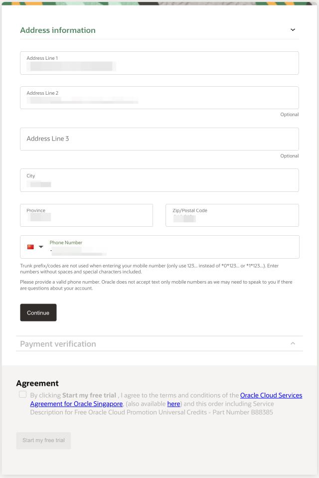This screenshot has width=319, height=478.
Task: Check the Agreement terms and conditions checkbox
Action: (x=22, y=394)
